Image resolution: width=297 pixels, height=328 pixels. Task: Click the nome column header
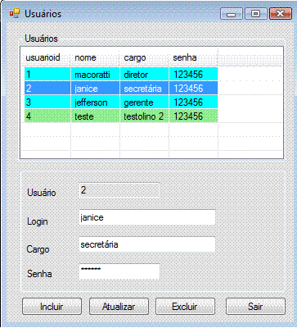pyautogui.click(x=95, y=57)
